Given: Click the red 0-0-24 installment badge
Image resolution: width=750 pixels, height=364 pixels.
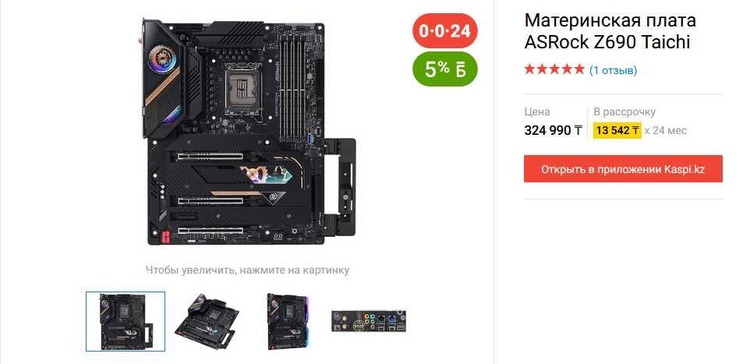Looking at the screenshot, I should tap(445, 30).
